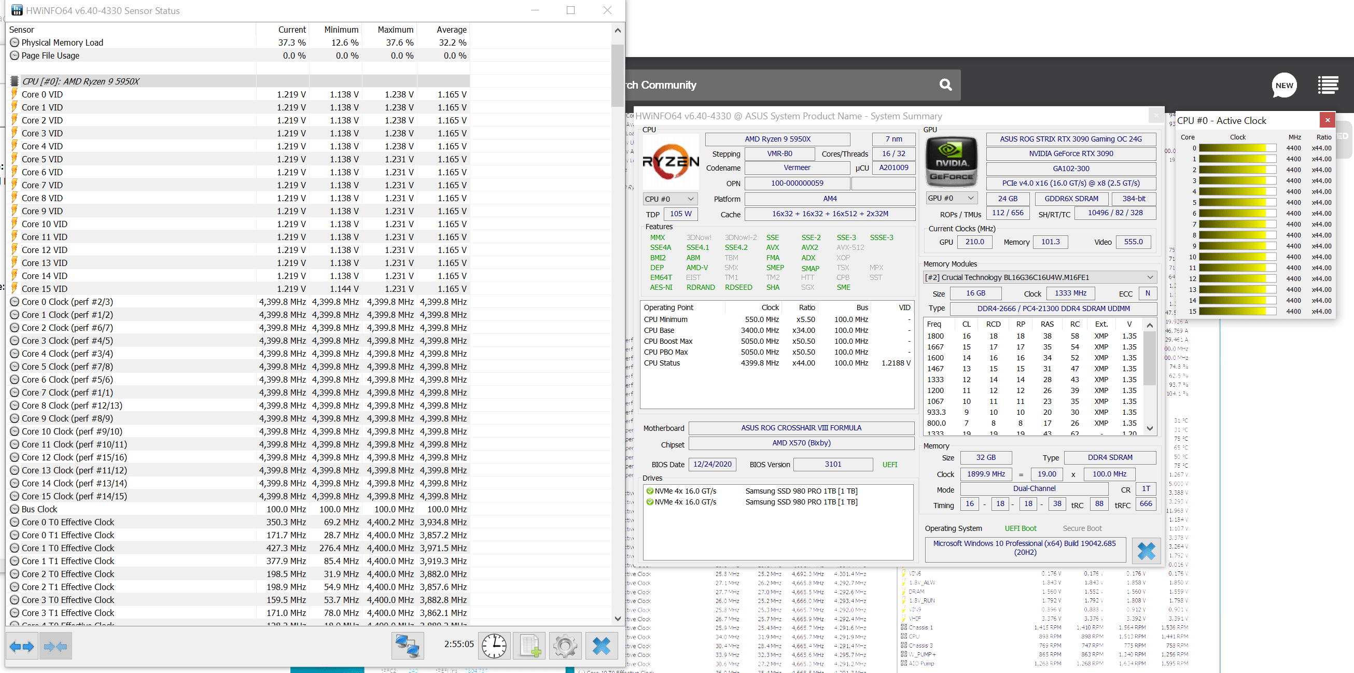
Task: Click the Core 8 clock bar in Active Clock
Action: pyautogui.click(x=1237, y=235)
